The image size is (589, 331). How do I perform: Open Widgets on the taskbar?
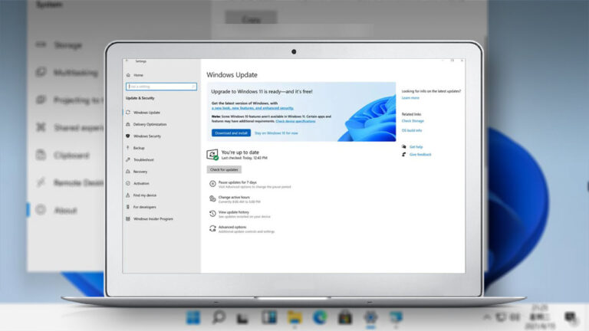pyautogui.click(x=269, y=317)
